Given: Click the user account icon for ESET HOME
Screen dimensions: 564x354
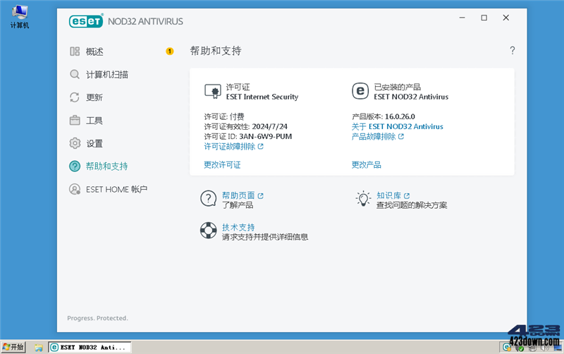Looking at the screenshot, I should (x=75, y=189).
